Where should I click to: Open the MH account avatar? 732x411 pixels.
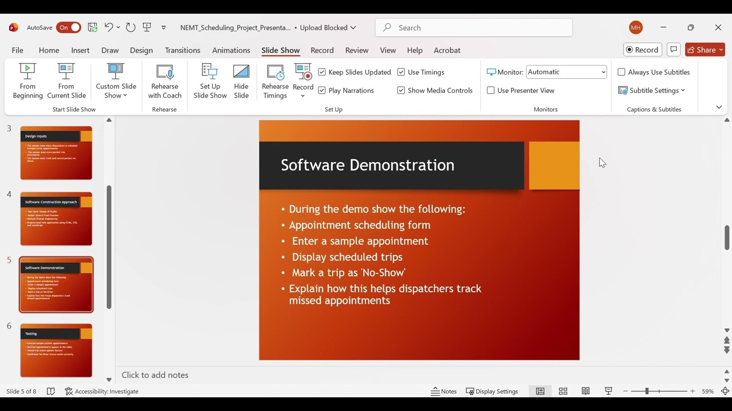pyautogui.click(x=635, y=27)
